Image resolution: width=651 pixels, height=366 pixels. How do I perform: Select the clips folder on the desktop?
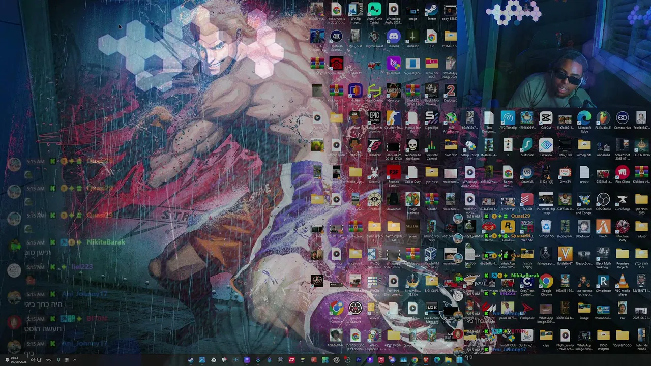click(546, 339)
